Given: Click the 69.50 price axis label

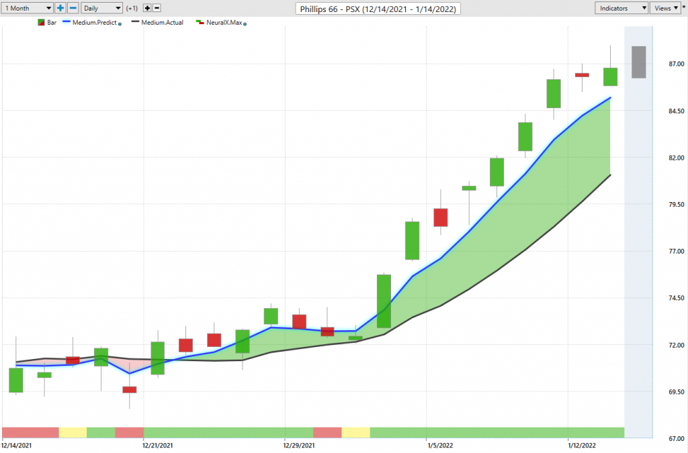Looking at the screenshot, I should [x=676, y=392].
